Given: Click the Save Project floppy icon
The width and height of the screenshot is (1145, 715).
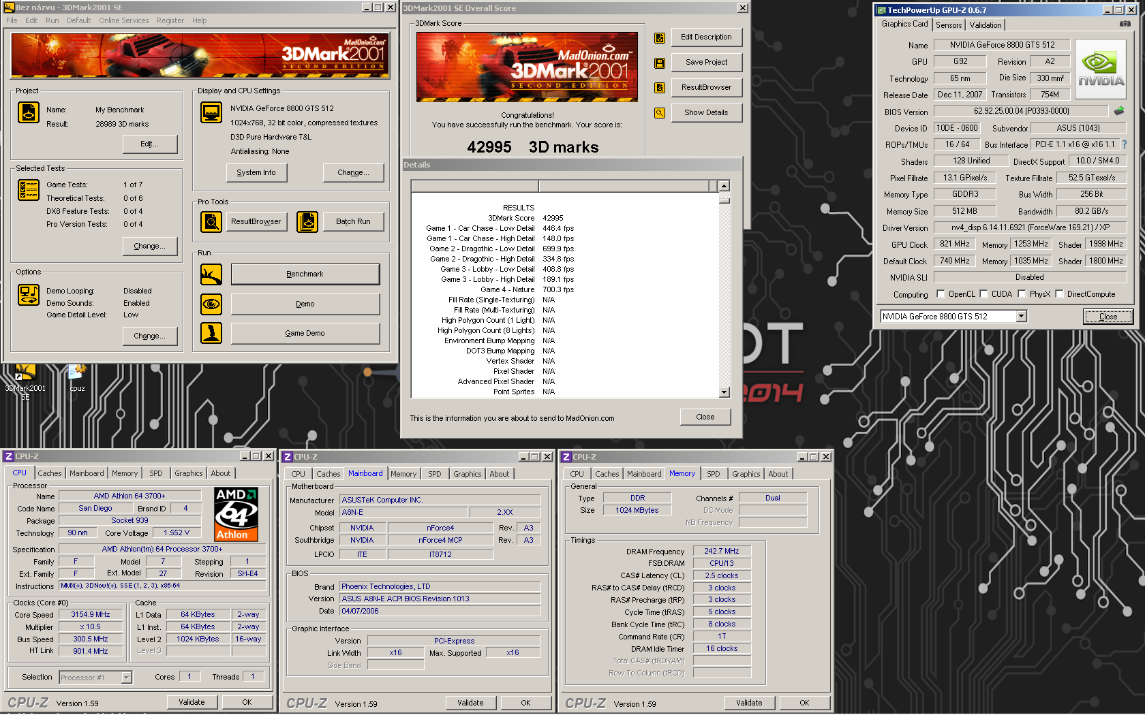Looking at the screenshot, I should 660,63.
